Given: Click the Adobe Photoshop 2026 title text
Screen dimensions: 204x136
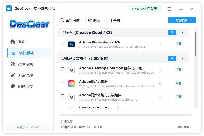Looking at the screenshot, I should click(99, 42).
